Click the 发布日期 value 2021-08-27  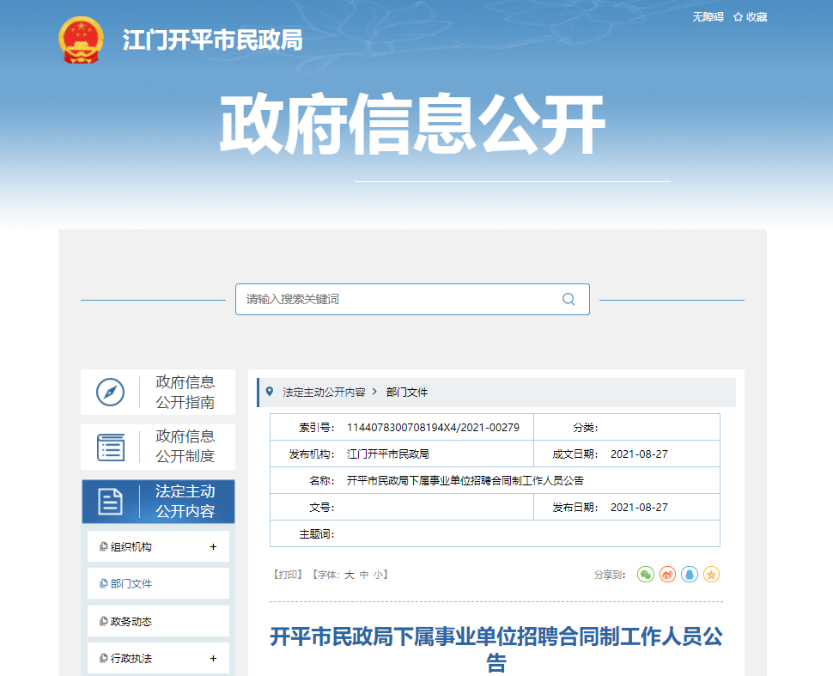click(639, 507)
